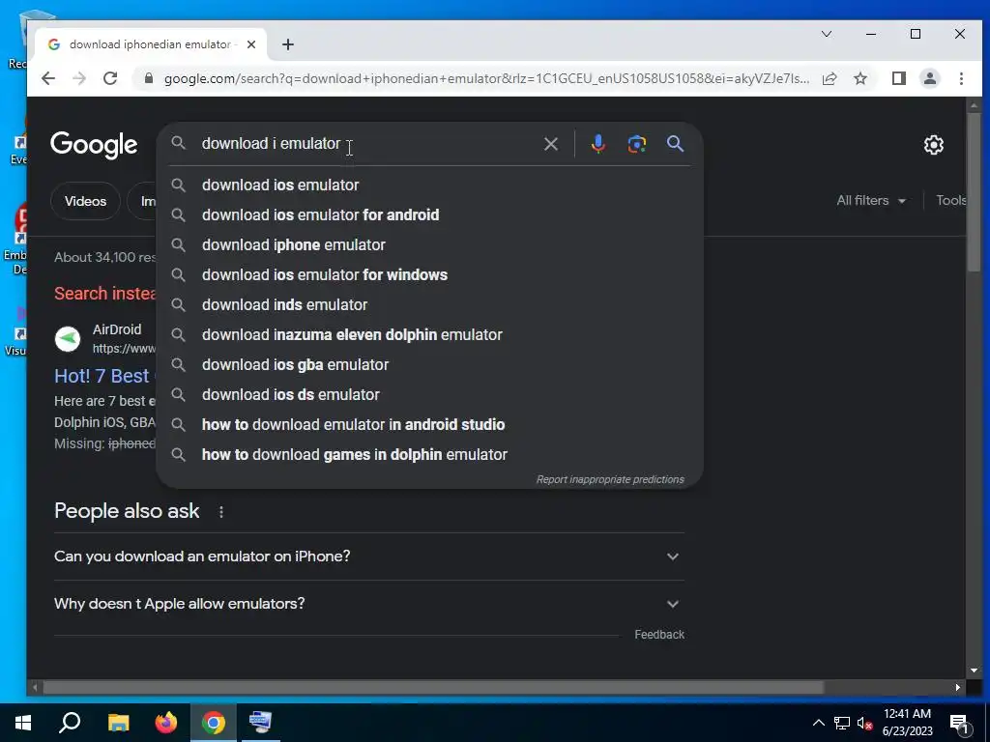Expand 'Can you download an emulator on iPhone?'

point(368,556)
